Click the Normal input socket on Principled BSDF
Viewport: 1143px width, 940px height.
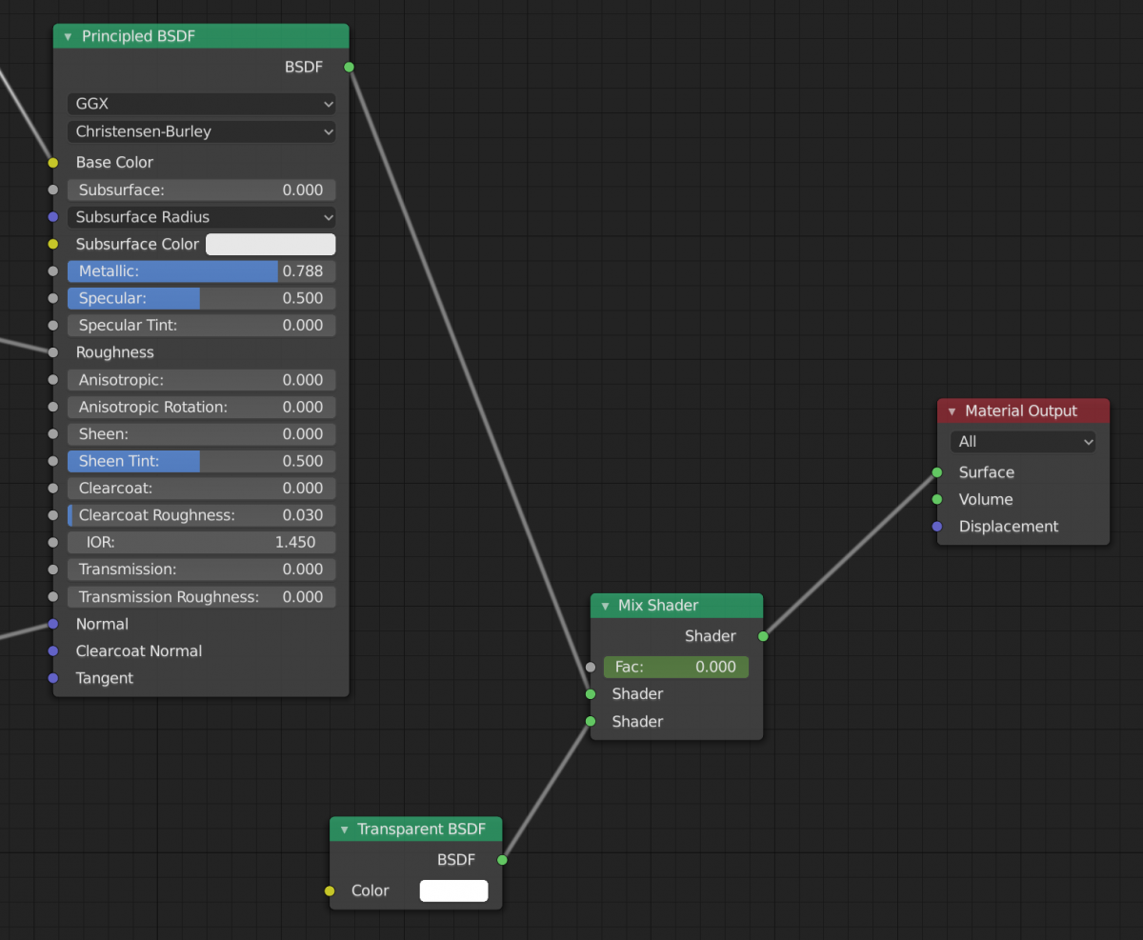[x=52, y=624]
